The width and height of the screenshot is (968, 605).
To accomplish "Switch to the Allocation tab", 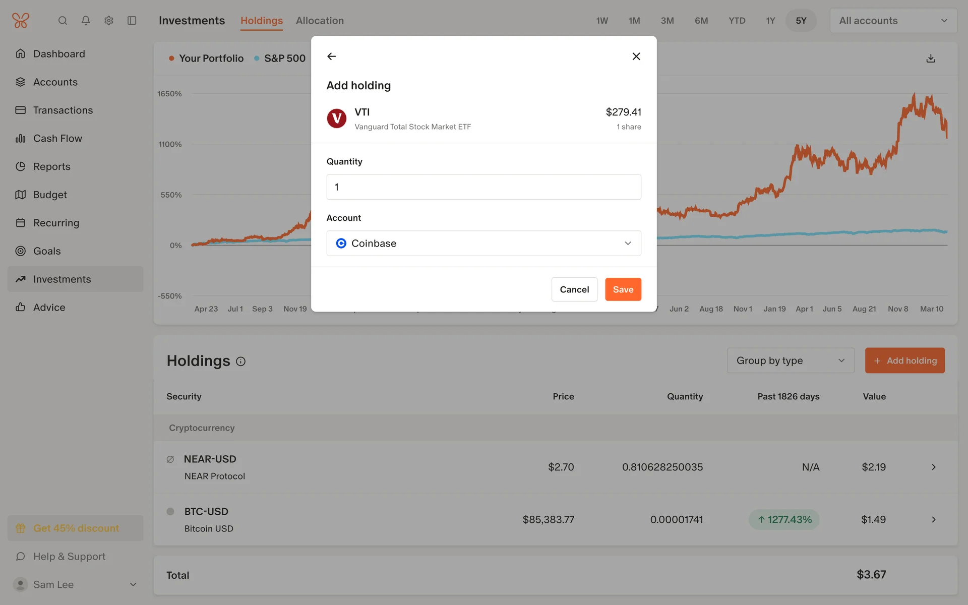I will [320, 21].
